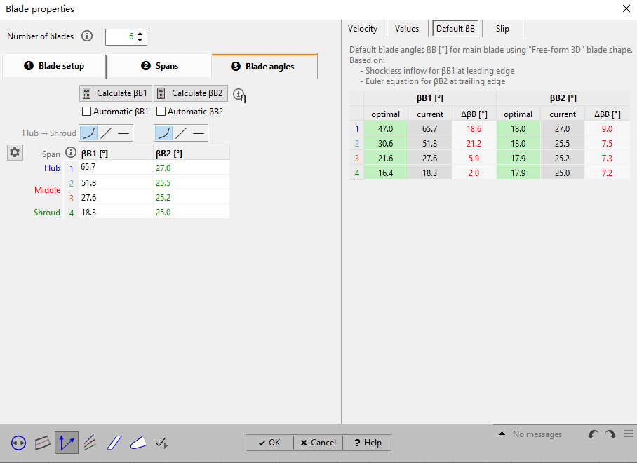Click optimal βB1 cell 21.6
The image size is (637, 463).
[386, 158]
